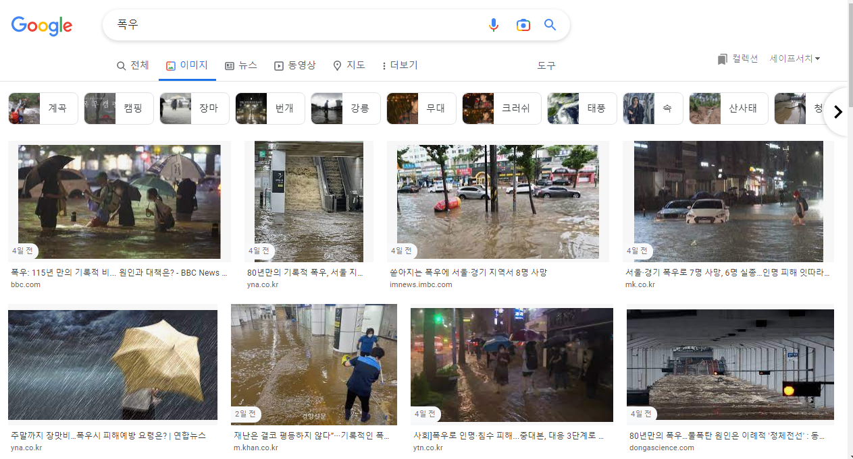Open the 지도 tab
Viewport: 853px width, 459px height.
coord(349,65)
